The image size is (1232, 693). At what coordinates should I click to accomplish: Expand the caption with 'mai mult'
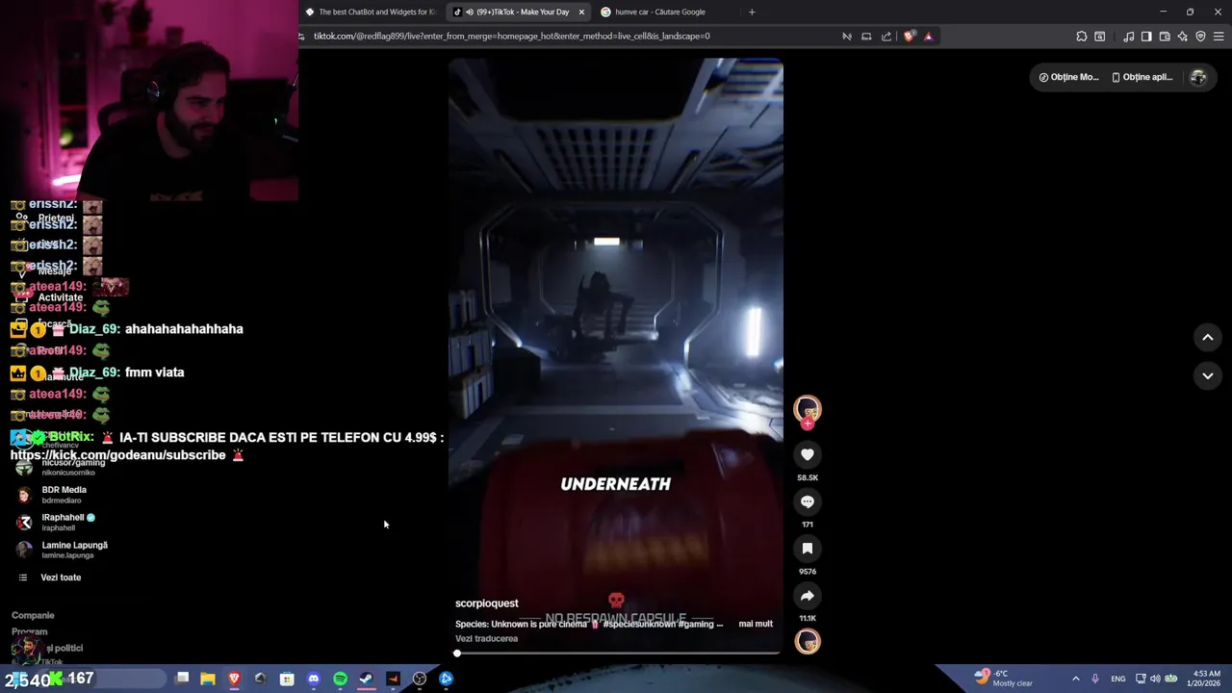point(756,624)
